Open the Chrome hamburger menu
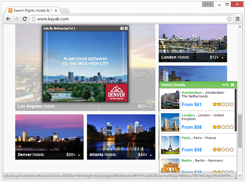The image size is (246, 182). point(238,19)
